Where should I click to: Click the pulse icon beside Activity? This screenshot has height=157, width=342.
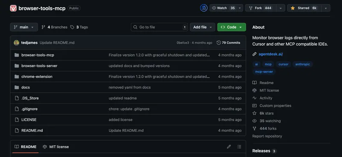tap(254, 98)
